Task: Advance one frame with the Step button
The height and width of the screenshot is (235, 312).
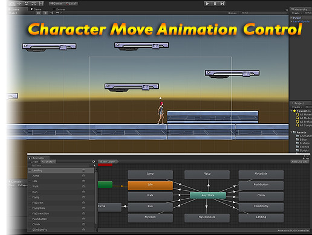Action: coord(222,4)
